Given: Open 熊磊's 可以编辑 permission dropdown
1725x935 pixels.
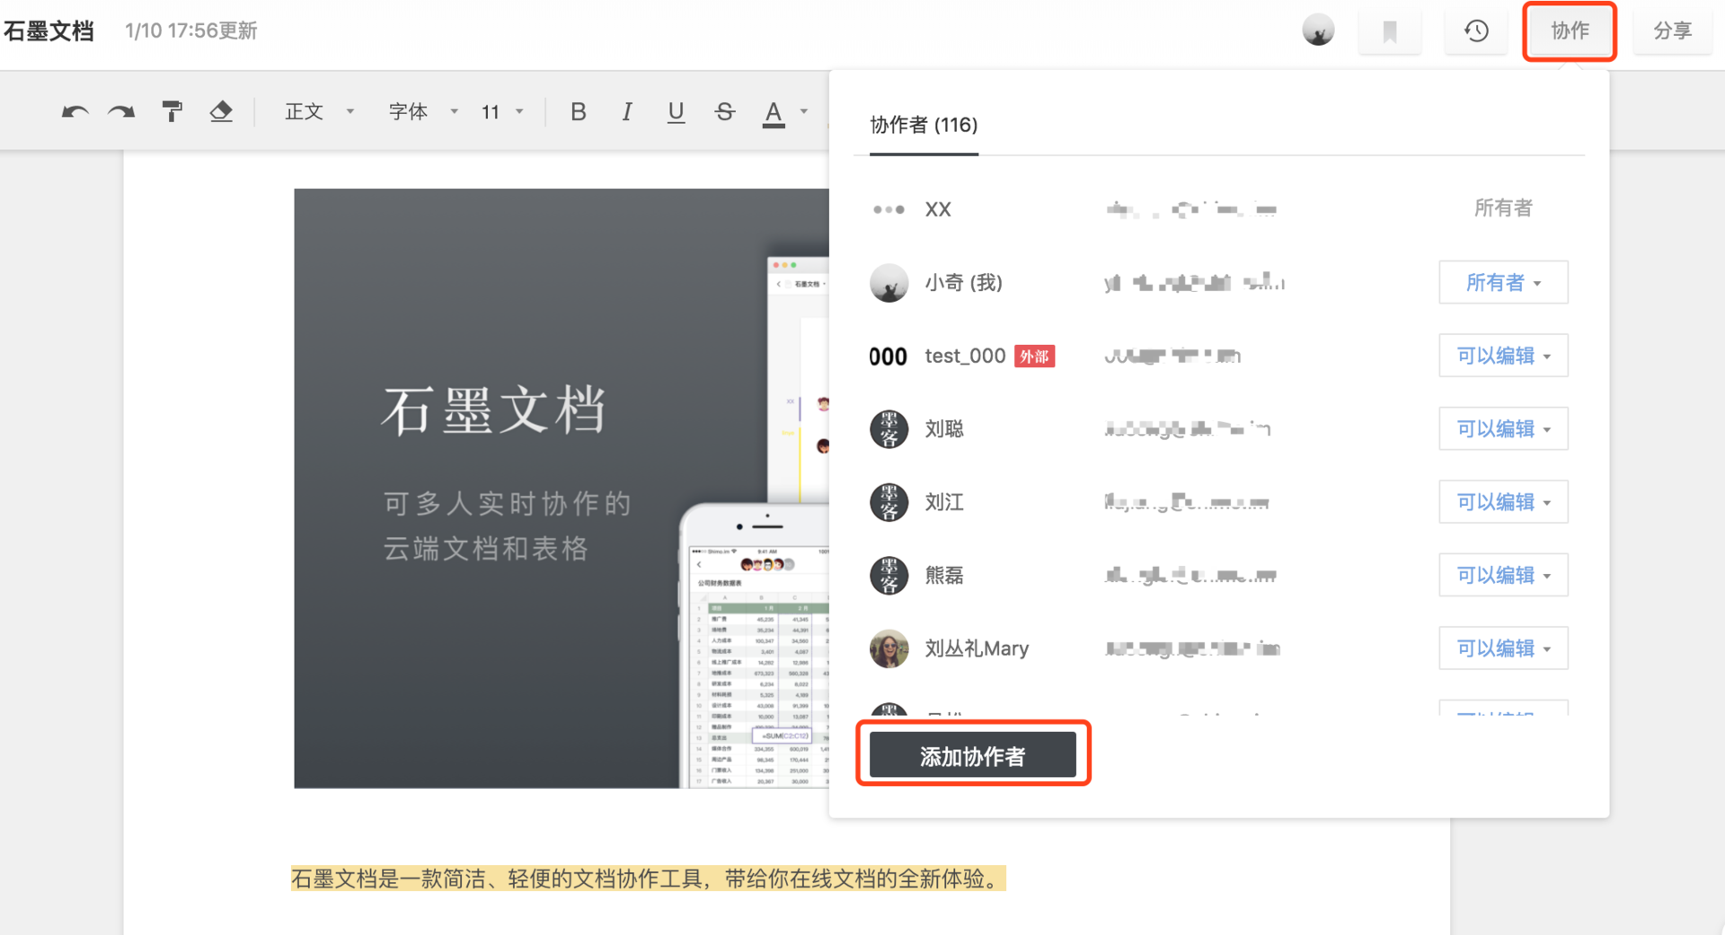Looking at the screenshot, I should click(x=1503, y=576).
